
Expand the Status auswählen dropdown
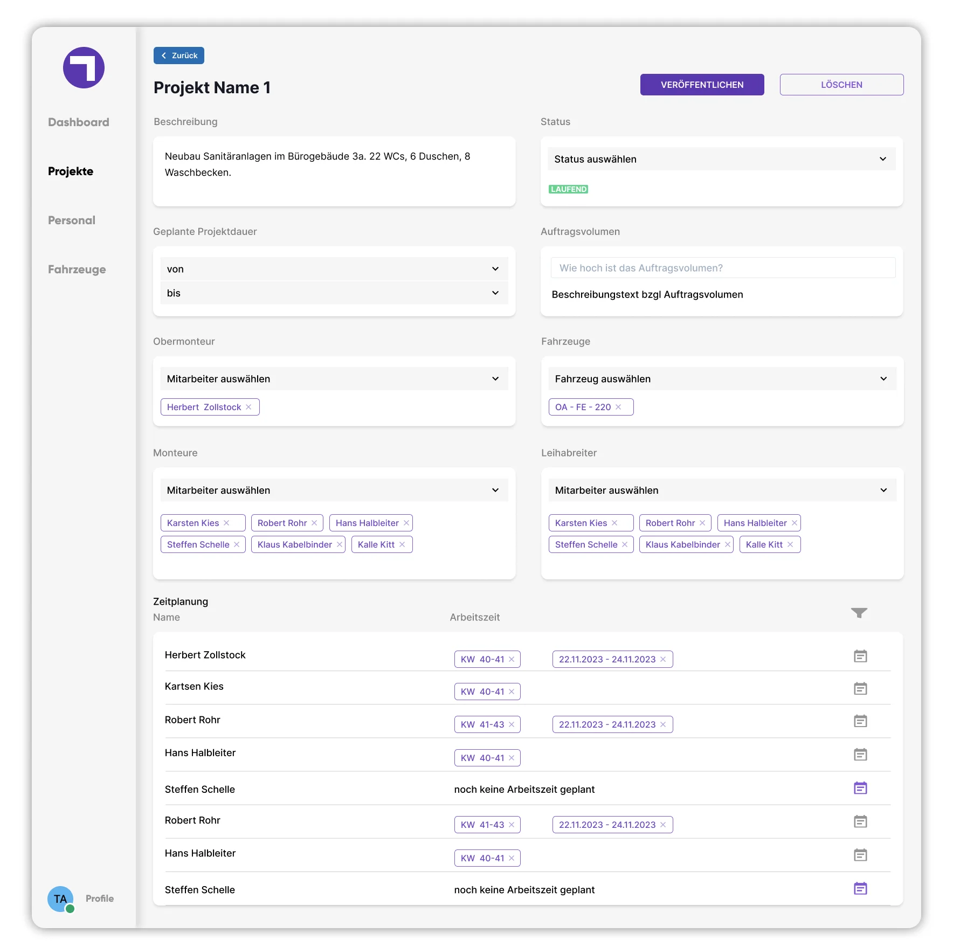coord(721,159)
